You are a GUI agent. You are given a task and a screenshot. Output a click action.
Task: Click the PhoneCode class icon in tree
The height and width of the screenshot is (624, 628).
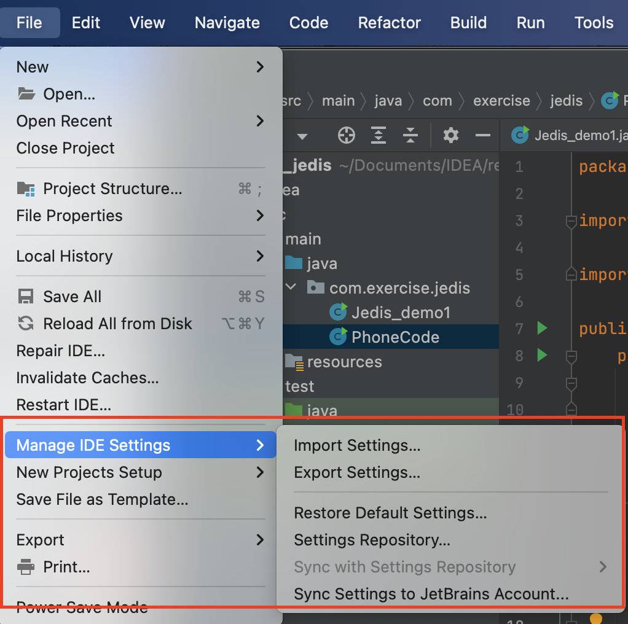coord(338,337)
